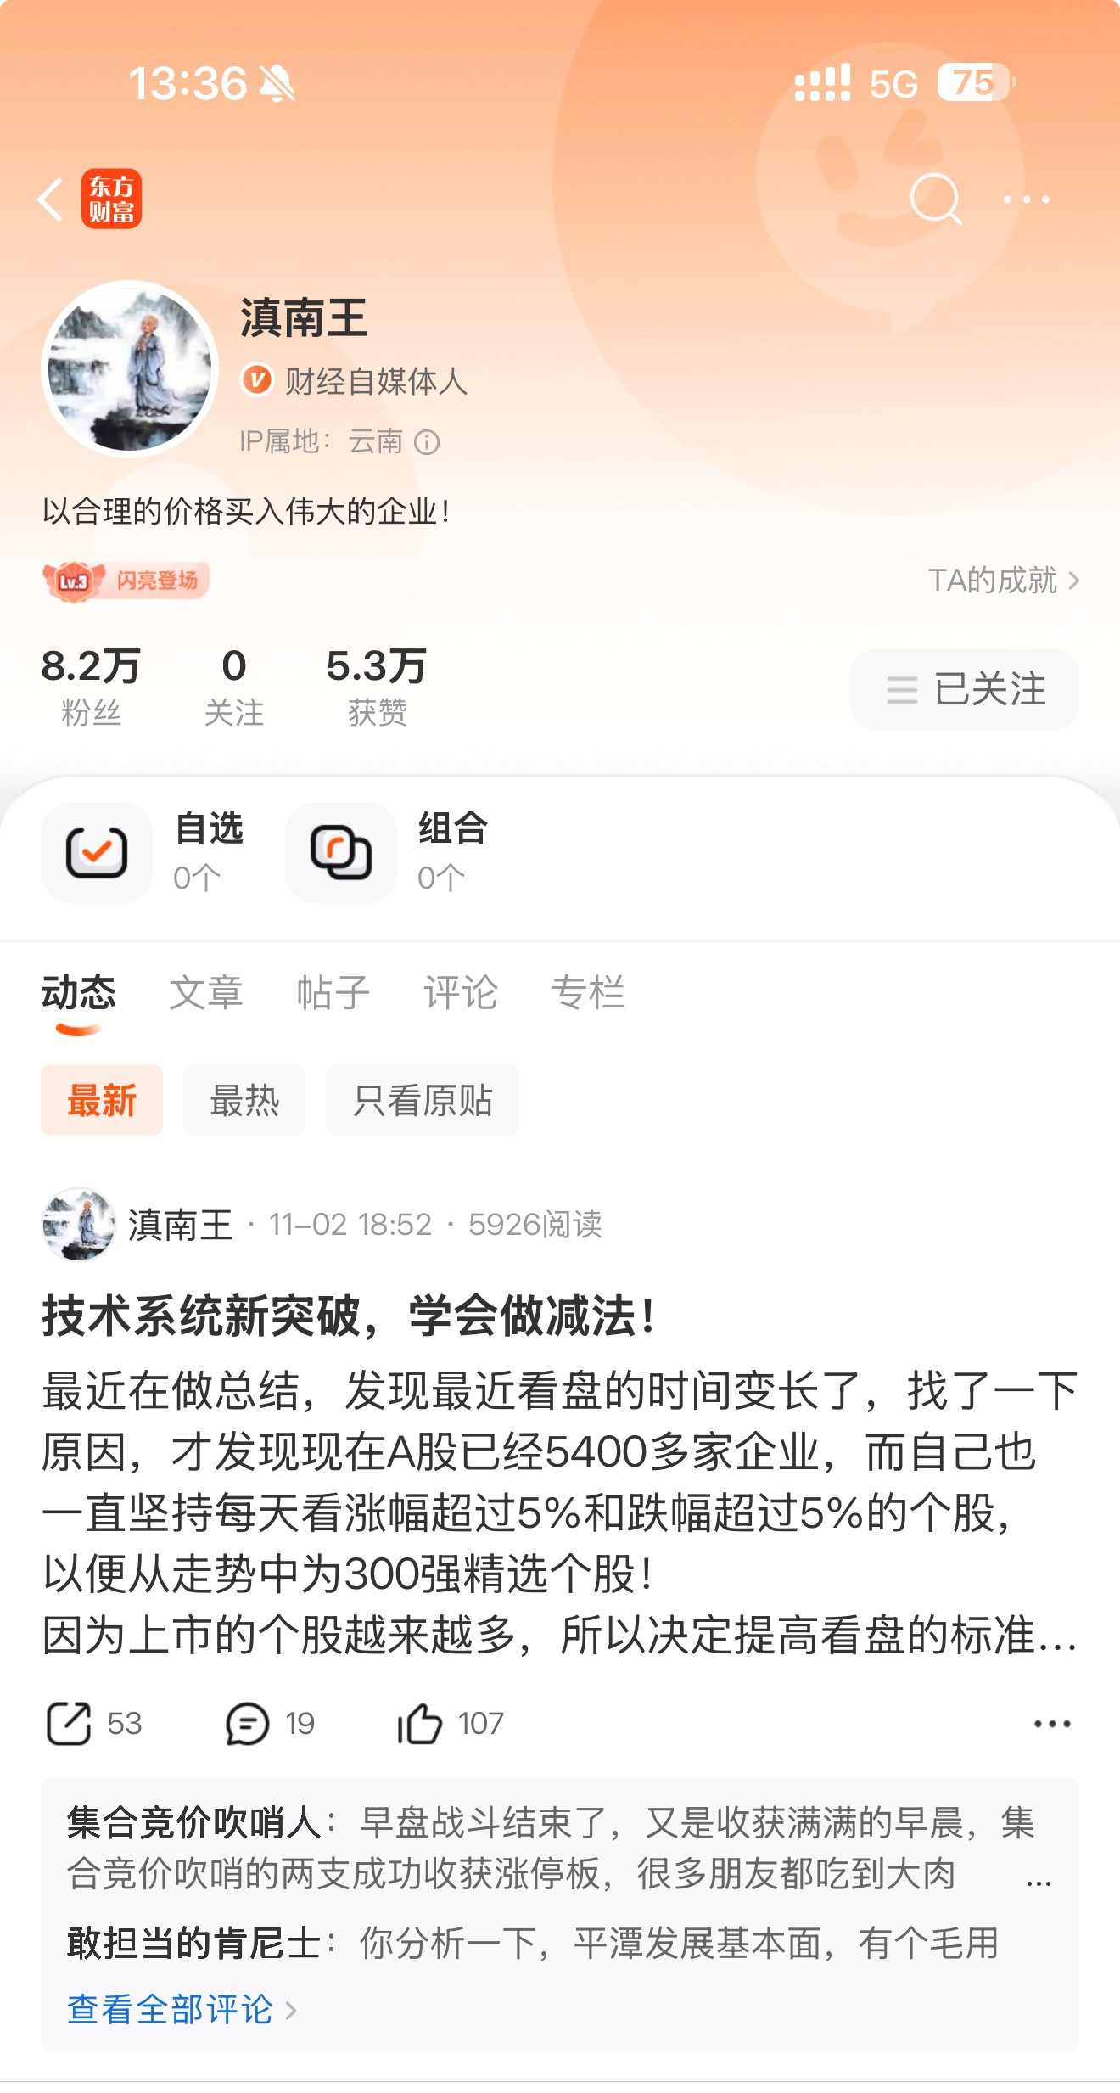View 滇南王 profile avatar picture
This screenshot has width=1120, height=2093.
coord(130,369)
